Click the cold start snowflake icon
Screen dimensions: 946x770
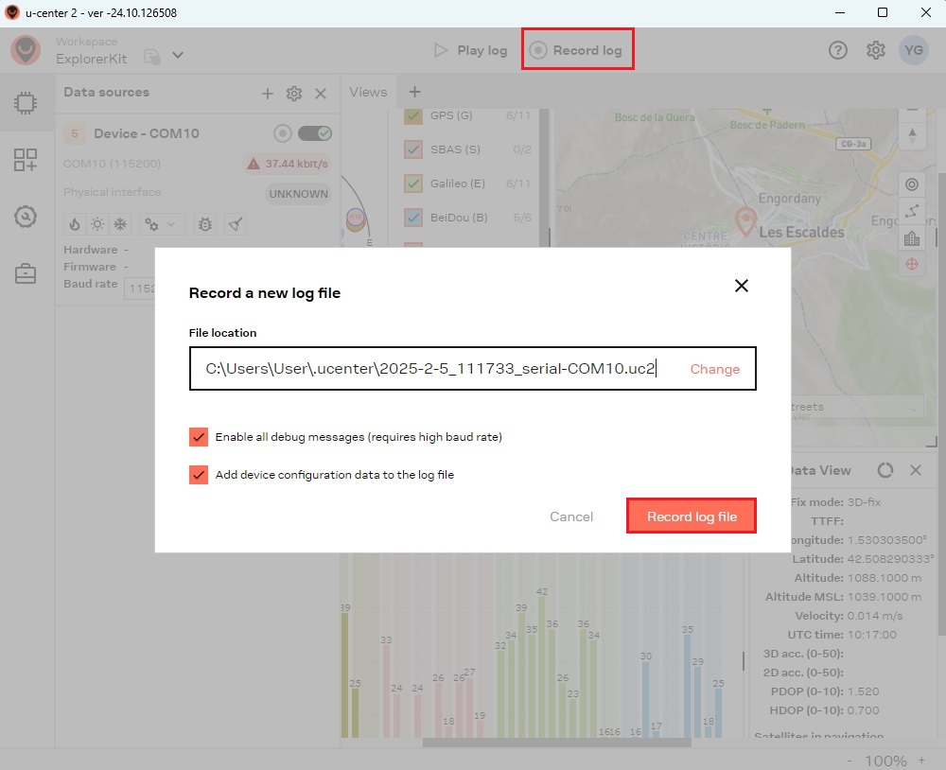[x=120, y=224]
